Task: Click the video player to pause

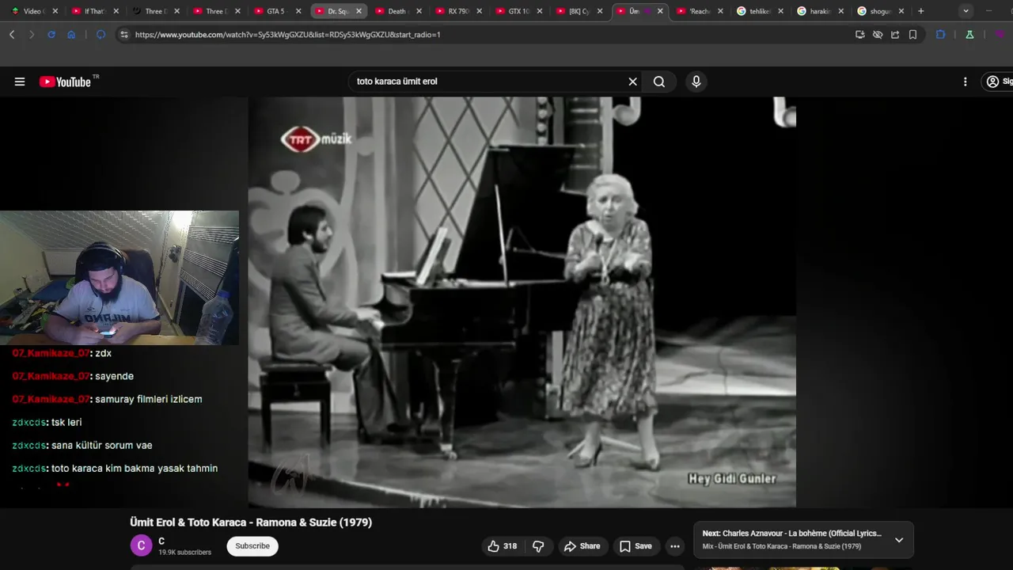Action: tap(522, 302)
